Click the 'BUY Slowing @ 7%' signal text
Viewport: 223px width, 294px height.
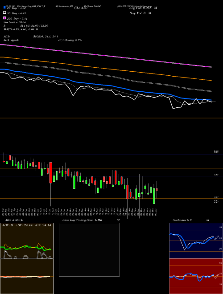point(70,40)
